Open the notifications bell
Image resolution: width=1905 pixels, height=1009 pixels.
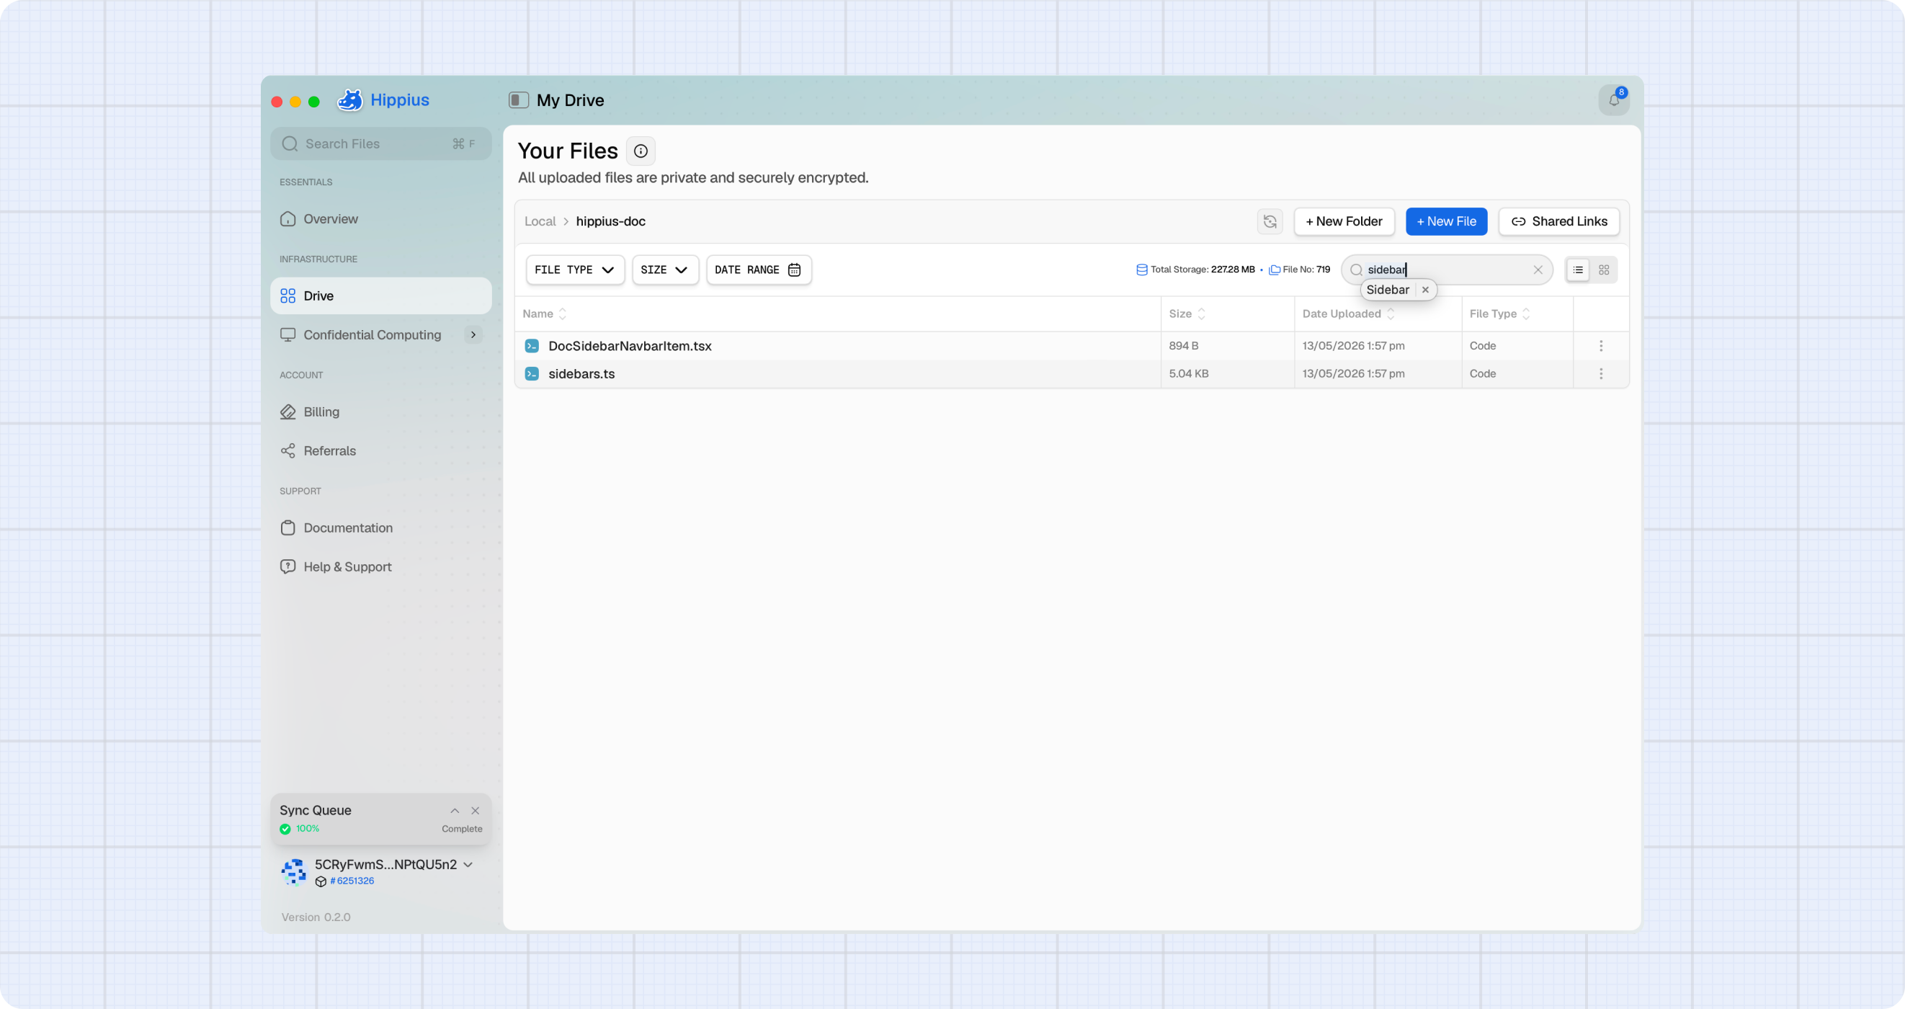(1614, 100)
